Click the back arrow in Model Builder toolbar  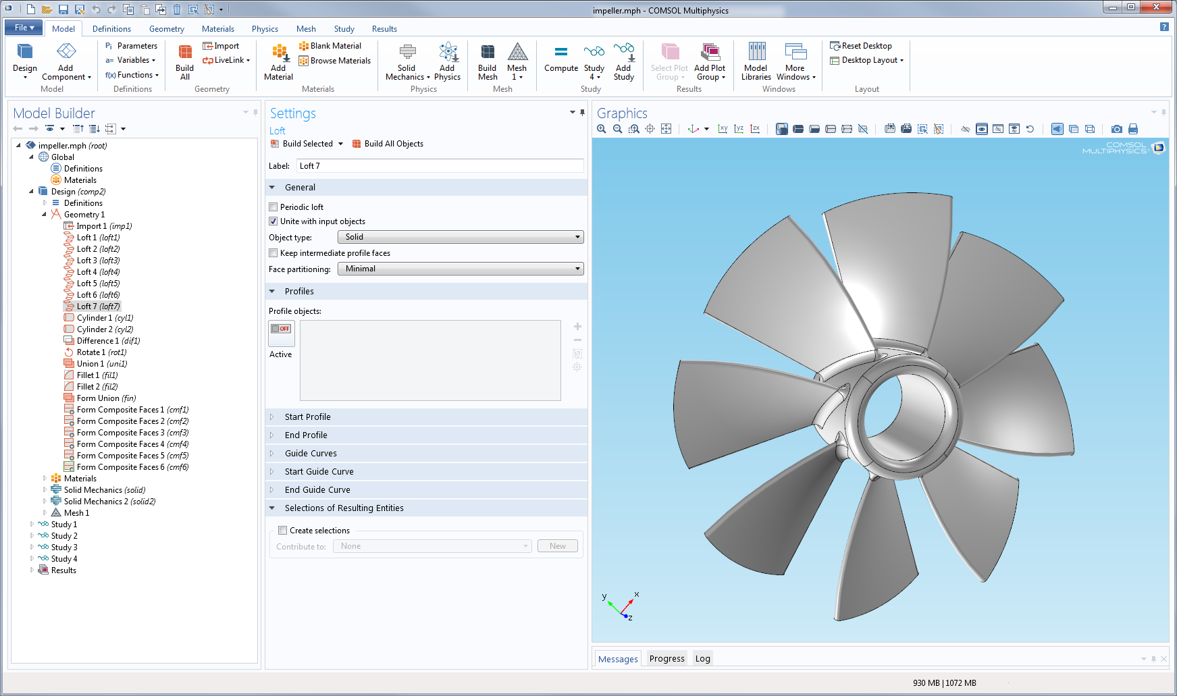click(x=18, y=129)
